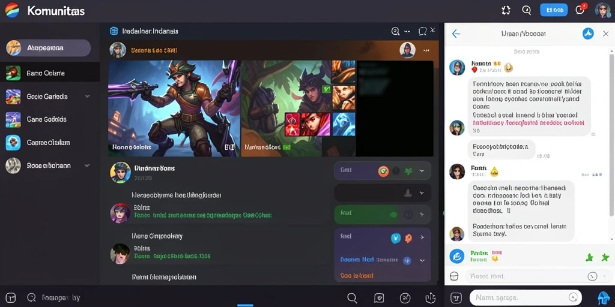Click orange circular icon in first option card
615x307 pixels.
pyautogui.click(x=384, y=171)
